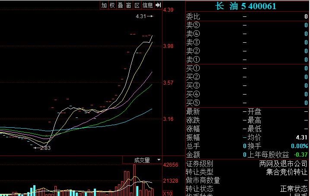Click the stock title 长油5 400061
310x196 pixels.
pos(246,6)
